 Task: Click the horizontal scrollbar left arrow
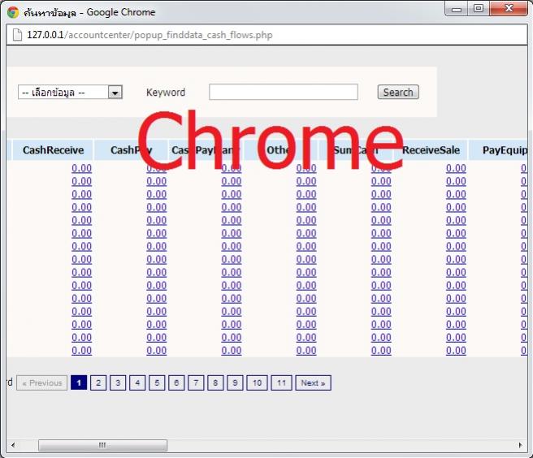tap(13, 445)
